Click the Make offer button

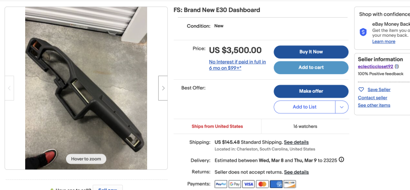coord(311,91)
